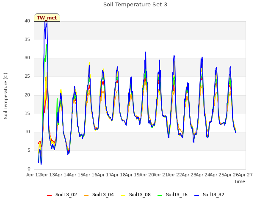Click the Apr 27 x-axis tick label
Image resolution: width=271 pixels, height=203 pixels.
coord(246,175)
